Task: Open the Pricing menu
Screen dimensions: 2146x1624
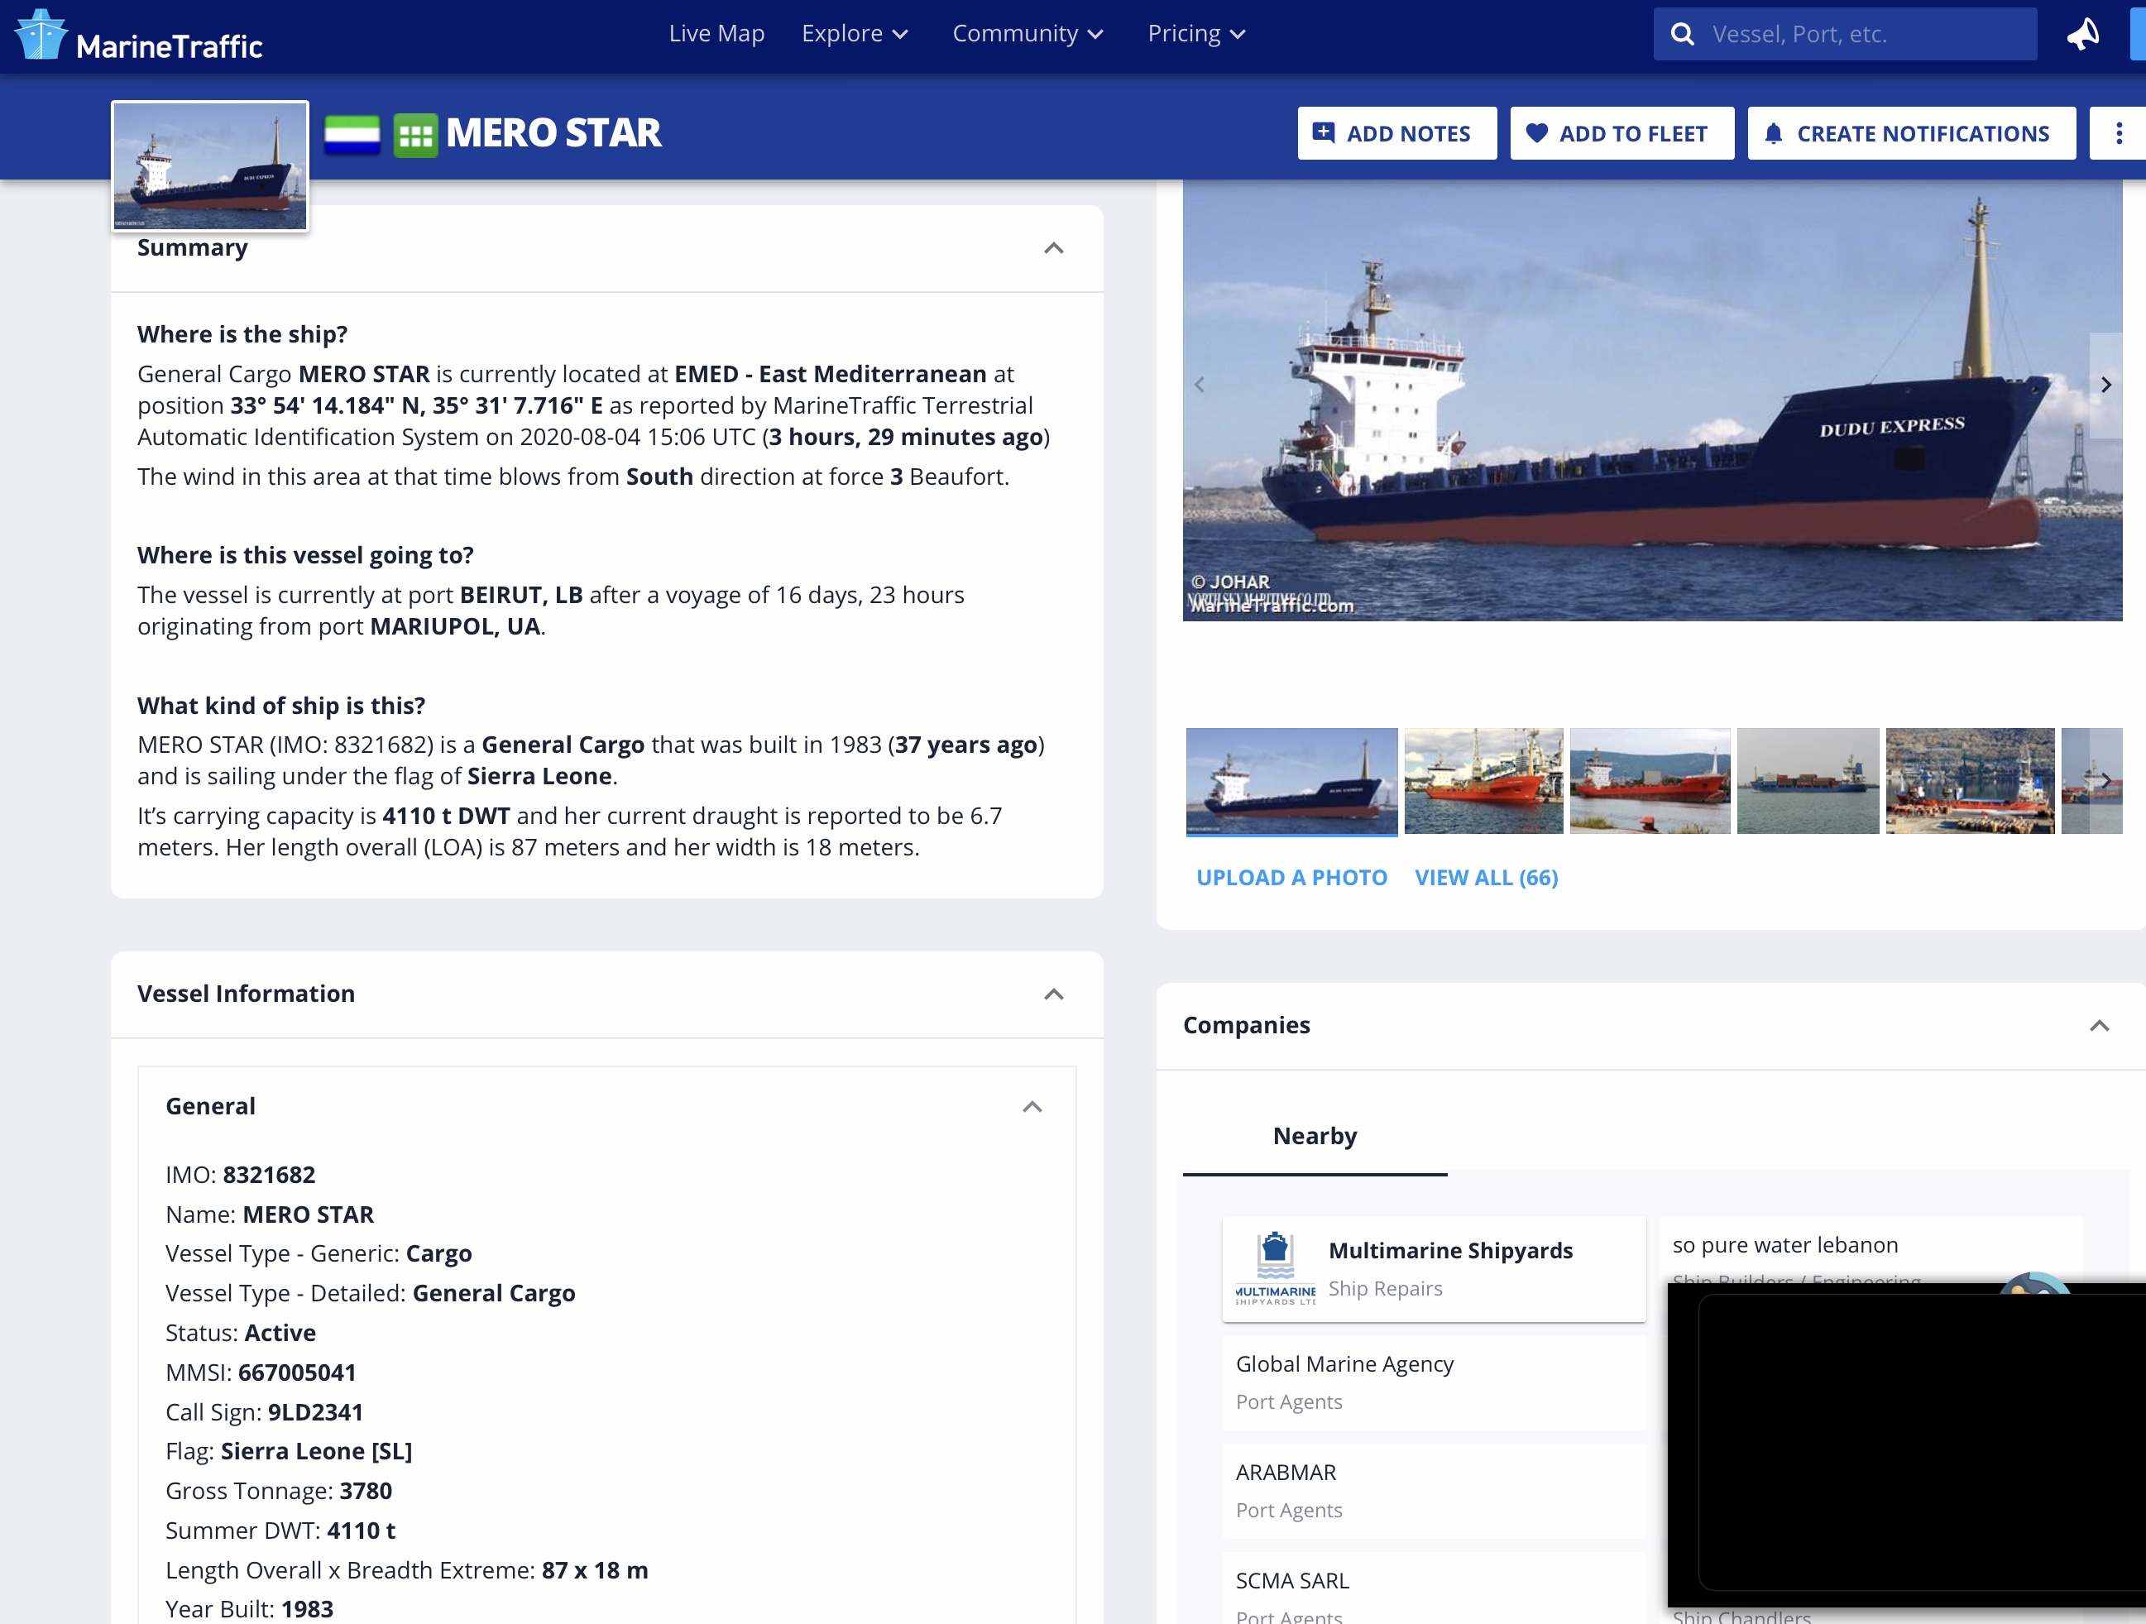Action: pyautogui.click(x=1195, y=34)
